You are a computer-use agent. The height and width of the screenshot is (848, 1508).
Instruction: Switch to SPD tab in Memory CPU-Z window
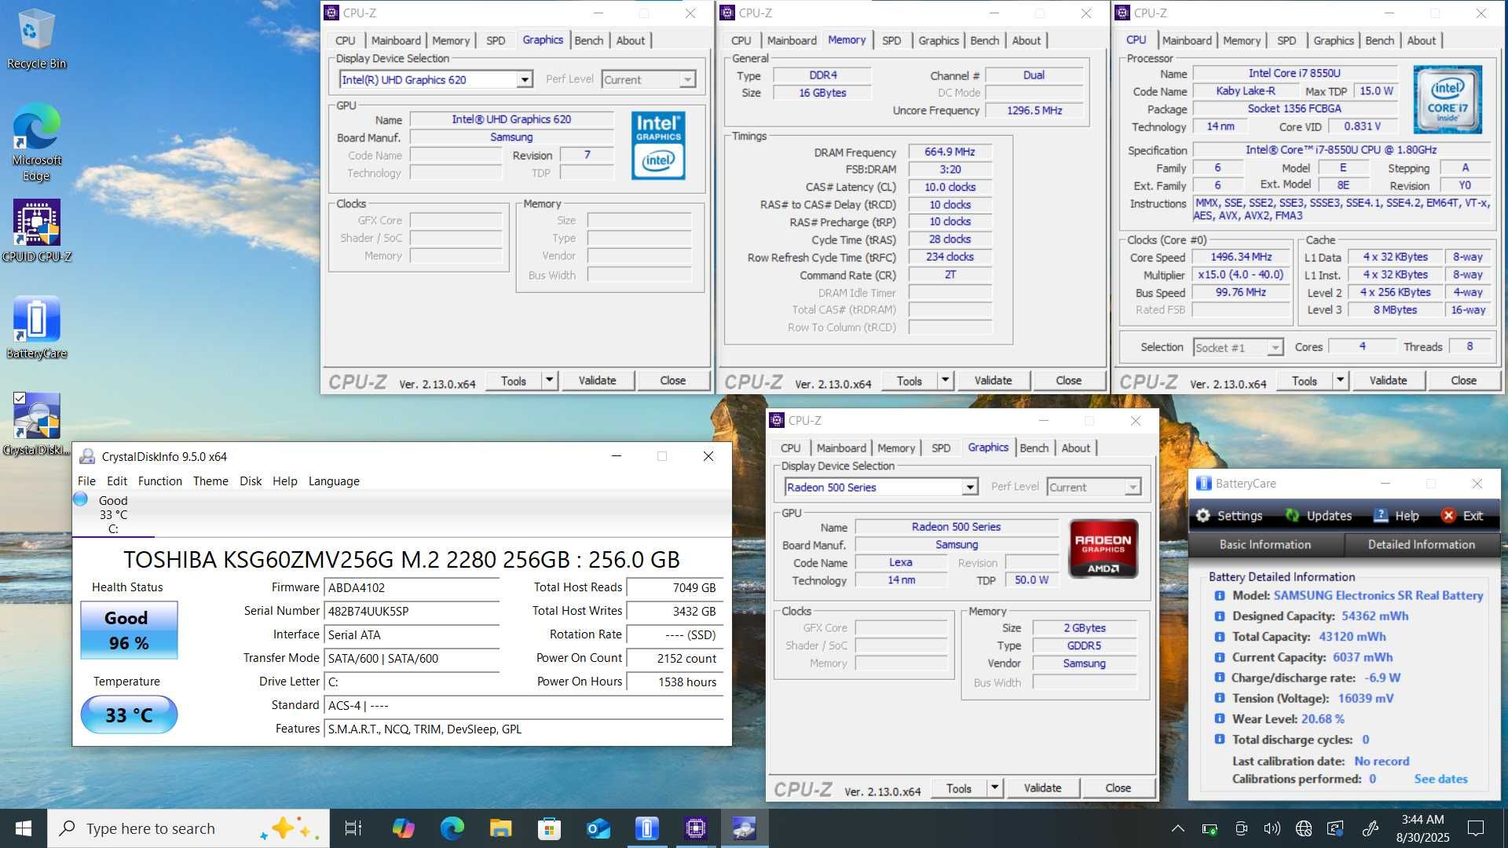click(x=891, y=40)
